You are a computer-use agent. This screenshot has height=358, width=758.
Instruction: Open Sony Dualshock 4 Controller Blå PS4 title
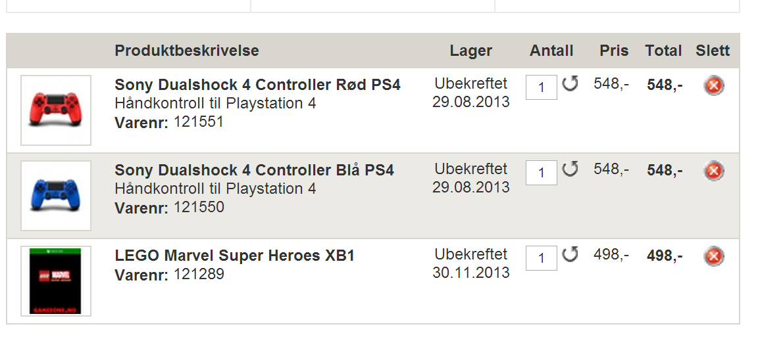[254, 170]
